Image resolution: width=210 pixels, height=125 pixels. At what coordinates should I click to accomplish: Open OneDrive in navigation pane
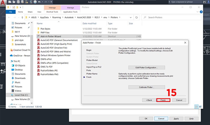(20, 56)
